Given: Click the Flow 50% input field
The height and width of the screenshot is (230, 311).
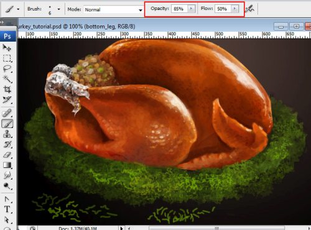Looking at the screenshot, I should point(223,9).
